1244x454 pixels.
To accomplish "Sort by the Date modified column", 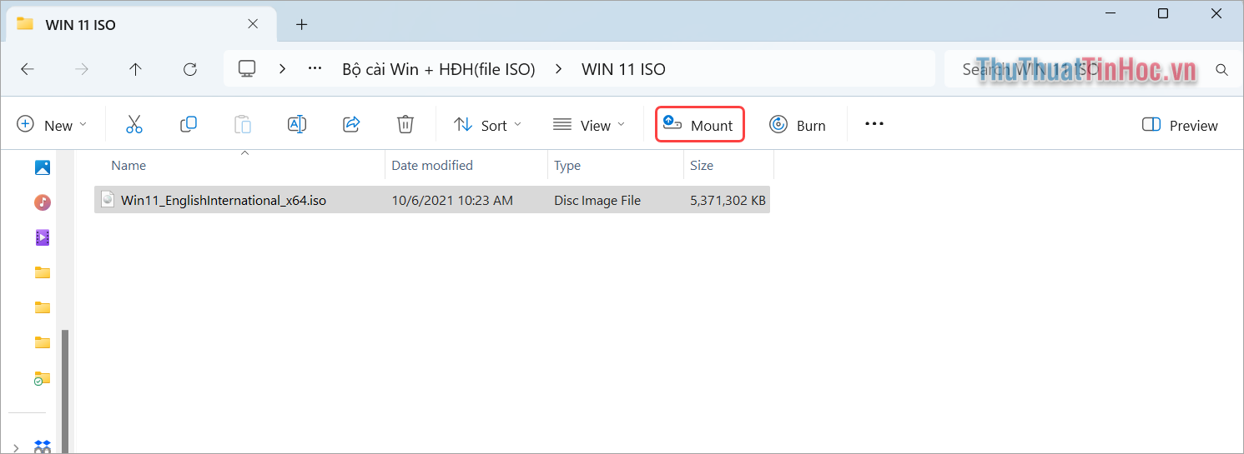I will point(432,165).
